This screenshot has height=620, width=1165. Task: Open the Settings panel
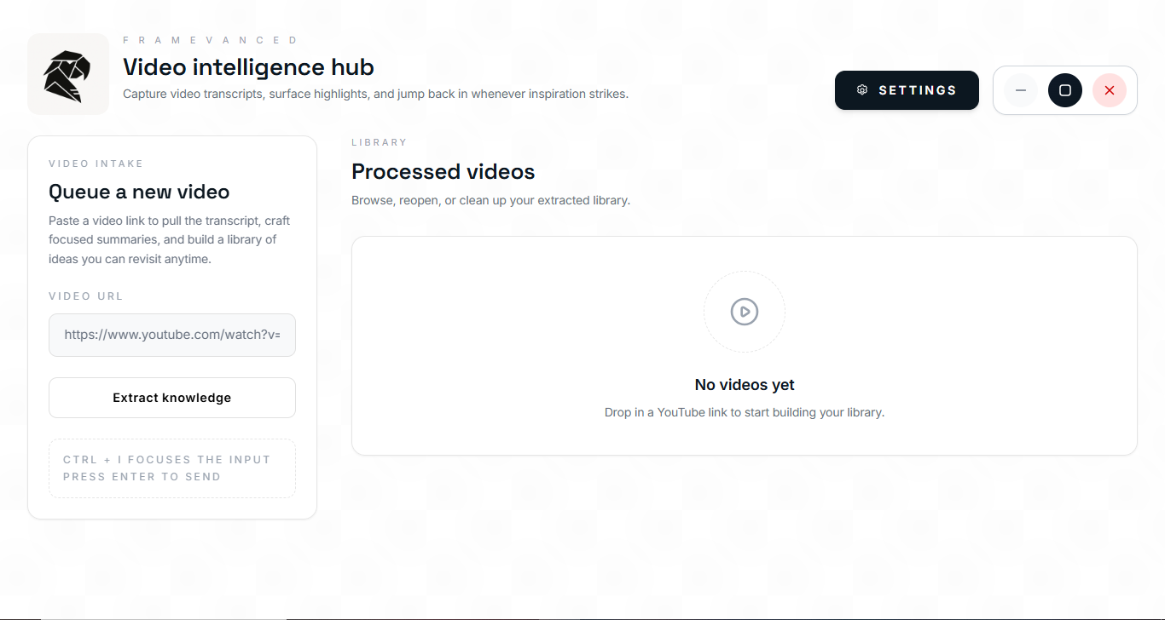point(907,89)
